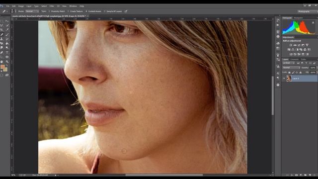The image size is (318, 179).
Task: Add a Vibrance adjustment
Action: coord(307,45)
